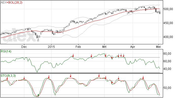The height and width of the screenshot is (98, 175).
Task: Click the Feb label on time axis
Action: pyautogui.click(x=78, y=47)
